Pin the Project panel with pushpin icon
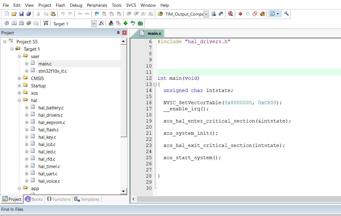The width and height of the screenshot is (341, 216). coord(118,33)
